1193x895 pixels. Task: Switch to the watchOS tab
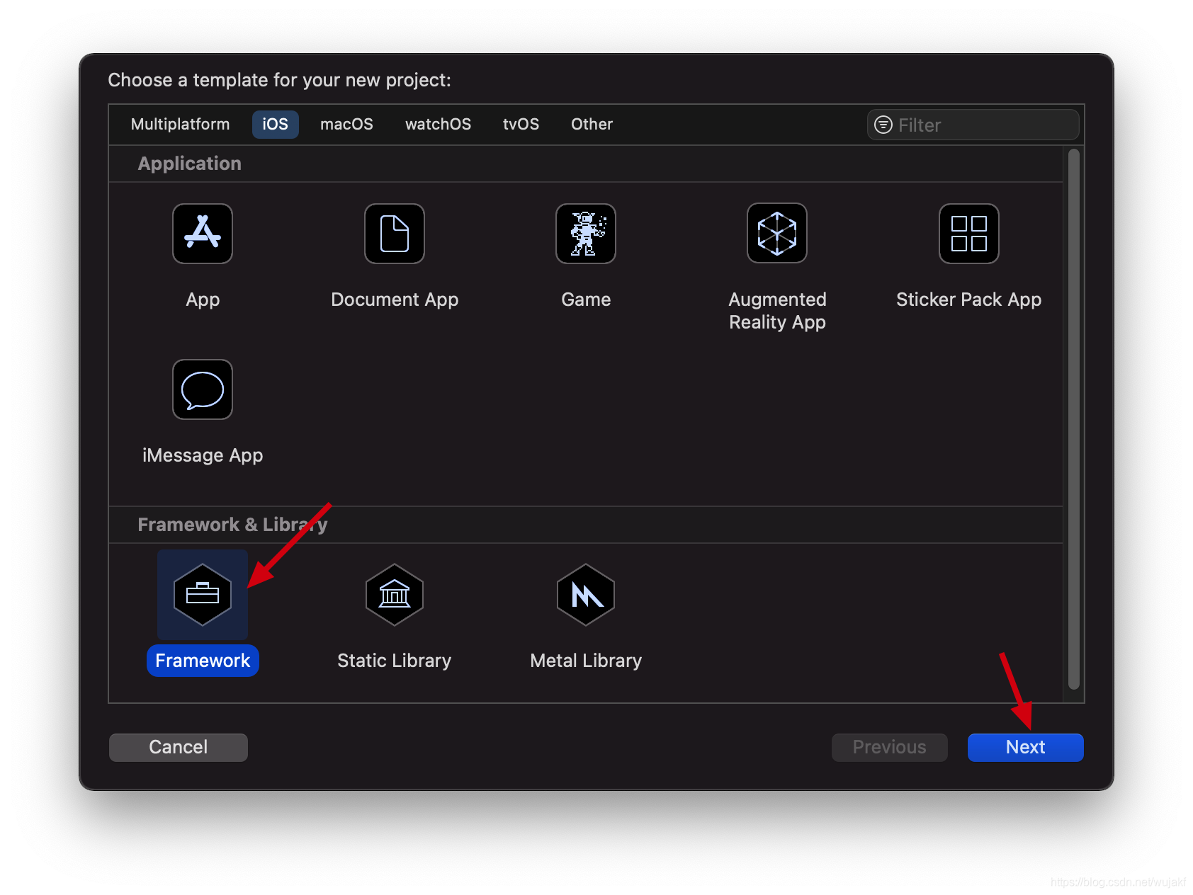pos(438,125)
